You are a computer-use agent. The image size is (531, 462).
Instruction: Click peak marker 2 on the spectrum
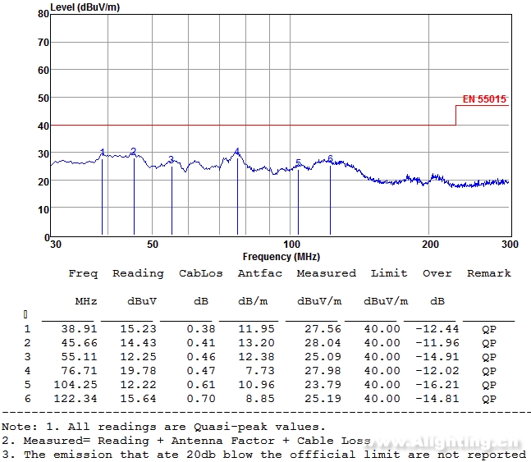pyautogui.click(x=134, y=151)
